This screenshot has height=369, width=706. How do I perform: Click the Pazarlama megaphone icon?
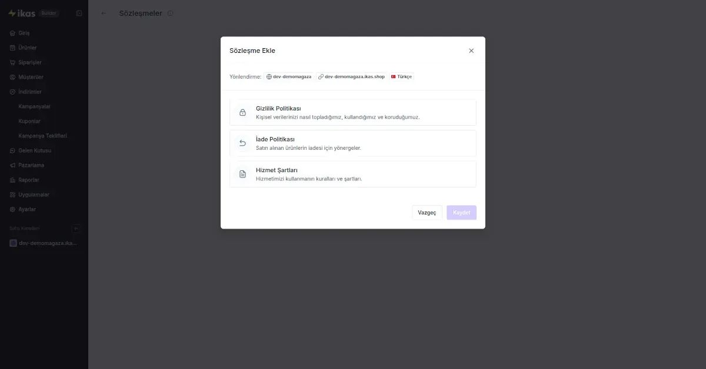(13, 165)
